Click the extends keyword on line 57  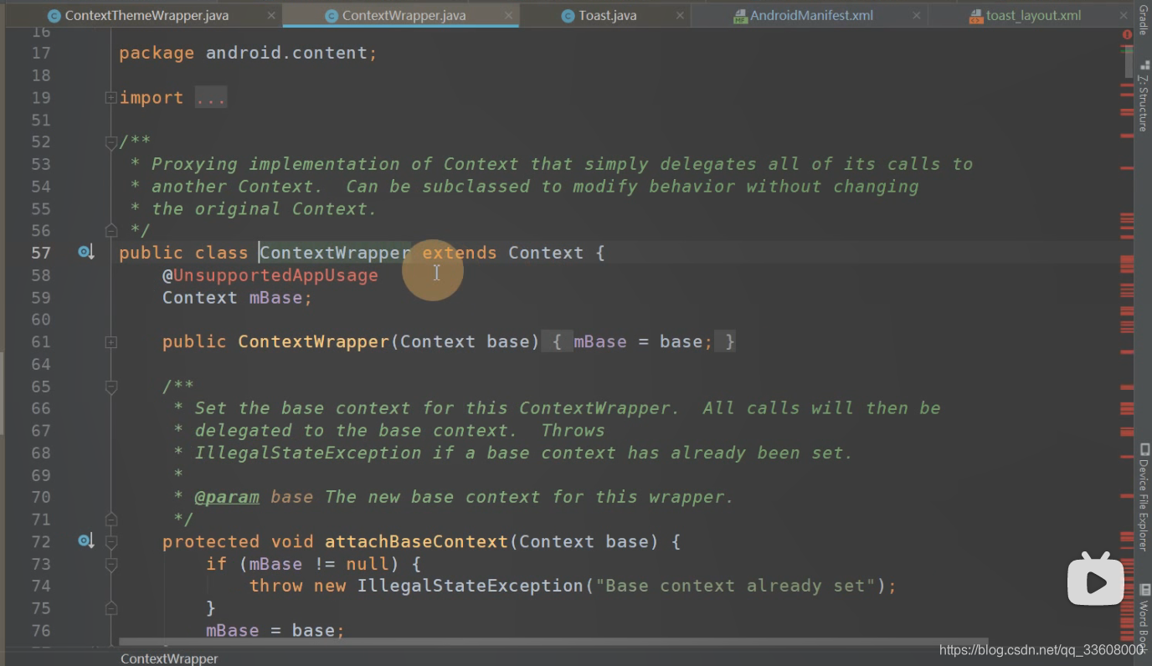point(459,253)
